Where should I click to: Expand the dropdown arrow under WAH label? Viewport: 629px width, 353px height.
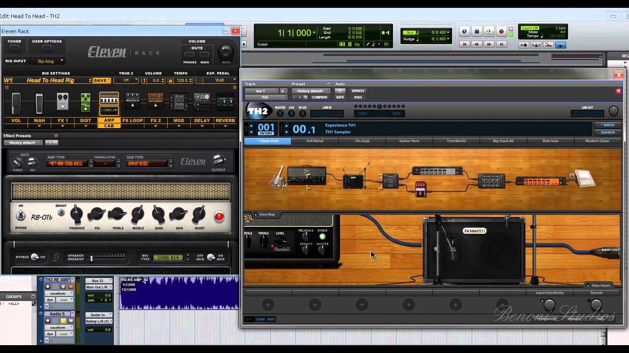pyautogui.click(x=39, y=126)
